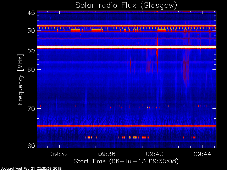Screen dimensions: 227x170
Task: Click the 50 frequency tick label
Action: [x=31, y=31]
